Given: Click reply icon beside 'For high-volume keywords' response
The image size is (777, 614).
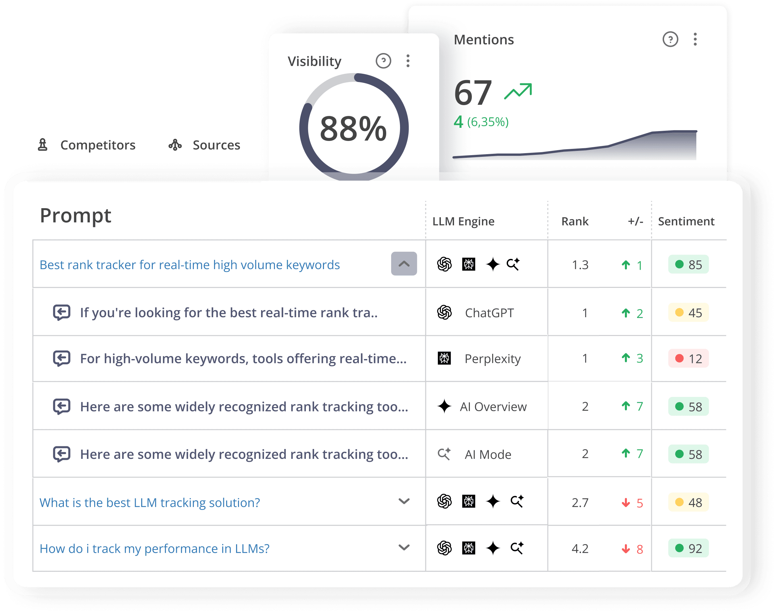Looking at the screenshot, I should [x=62, y=358].
